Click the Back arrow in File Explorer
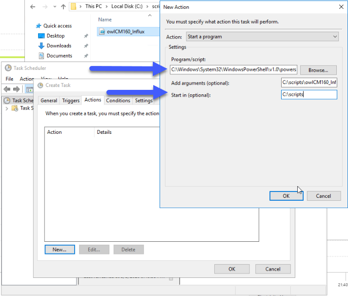 (33, 7)
